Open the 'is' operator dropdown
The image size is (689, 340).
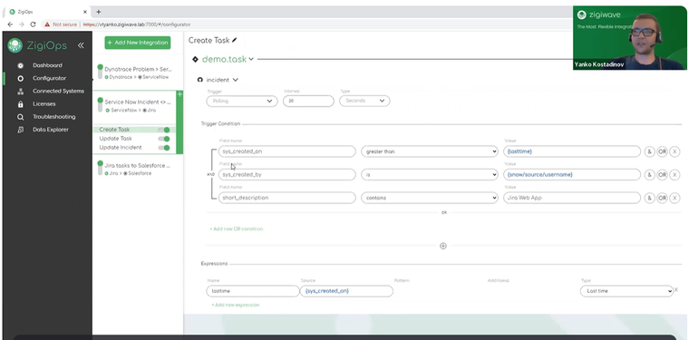click(430, 175)
